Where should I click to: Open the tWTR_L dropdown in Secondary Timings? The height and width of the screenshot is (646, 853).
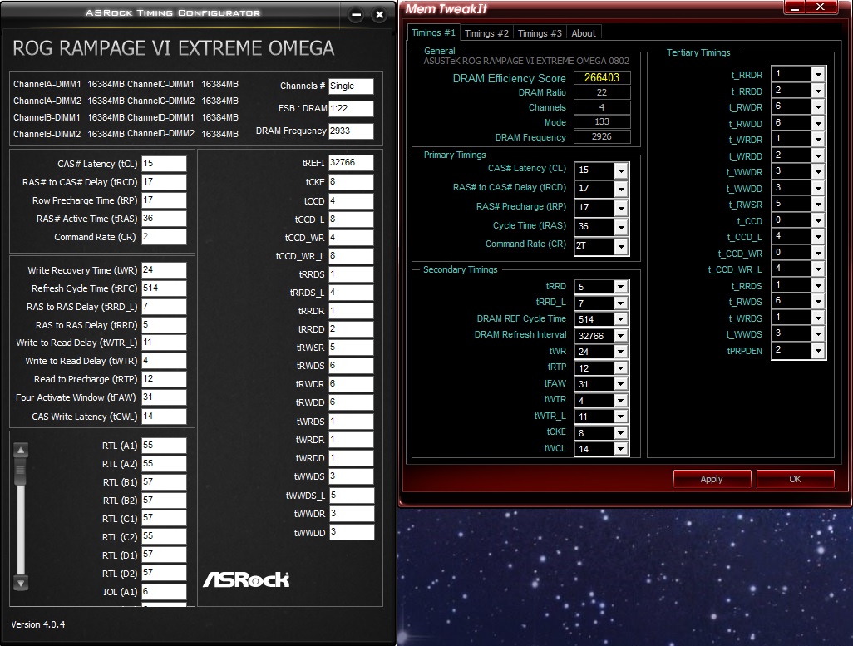621,417
